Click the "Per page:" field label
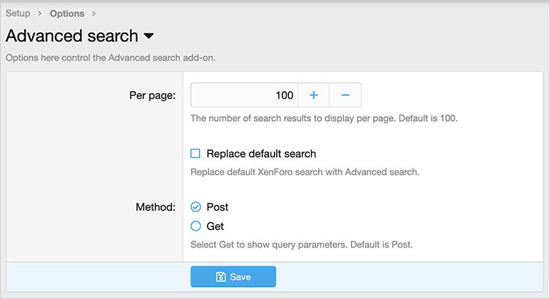This screenshot has width=550, height=299. click(152, 95)
